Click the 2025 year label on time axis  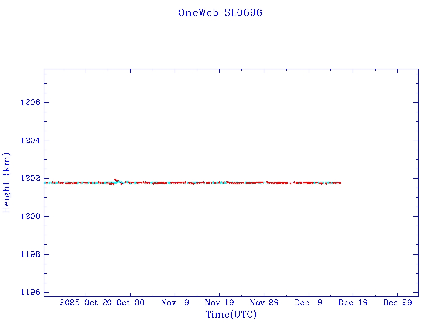coord(70,302)
